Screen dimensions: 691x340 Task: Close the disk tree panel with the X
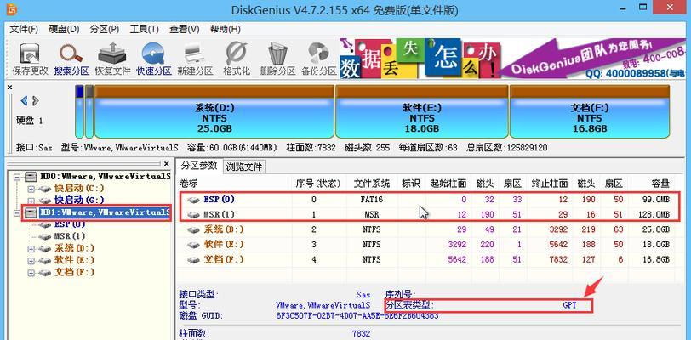point(167,163)
